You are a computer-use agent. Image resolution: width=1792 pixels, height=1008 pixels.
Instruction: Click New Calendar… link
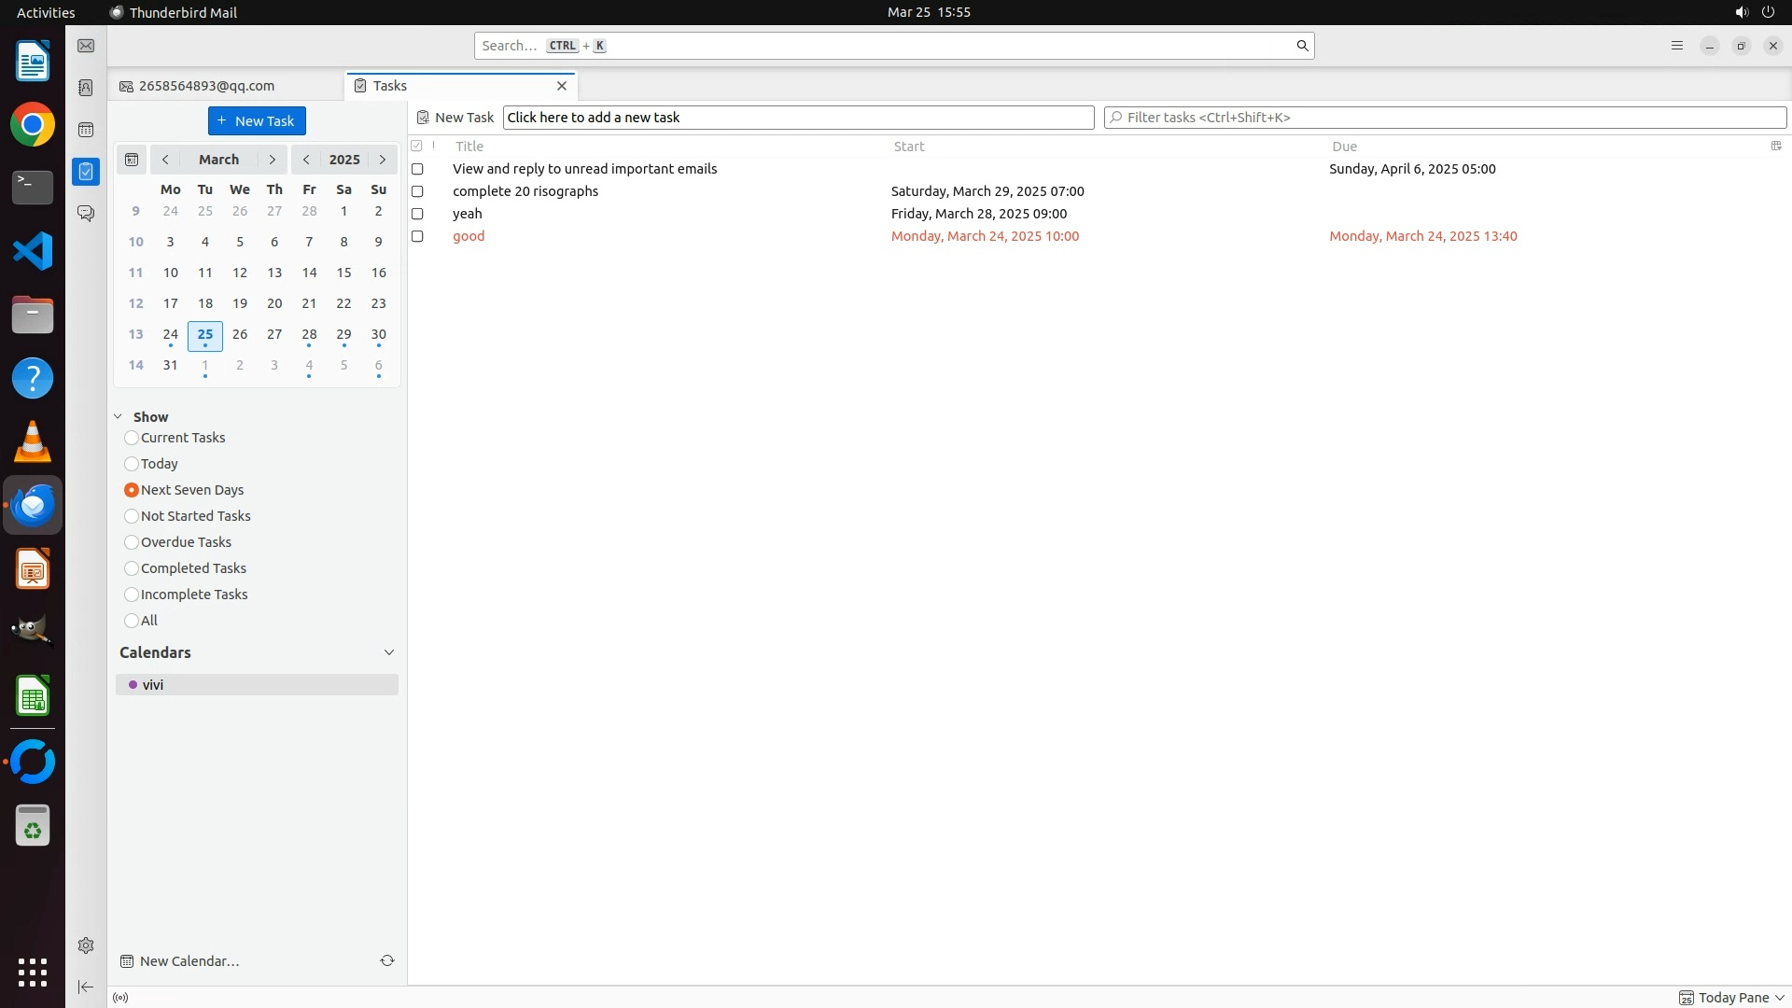pyautogui.click(x=189, y=961)
